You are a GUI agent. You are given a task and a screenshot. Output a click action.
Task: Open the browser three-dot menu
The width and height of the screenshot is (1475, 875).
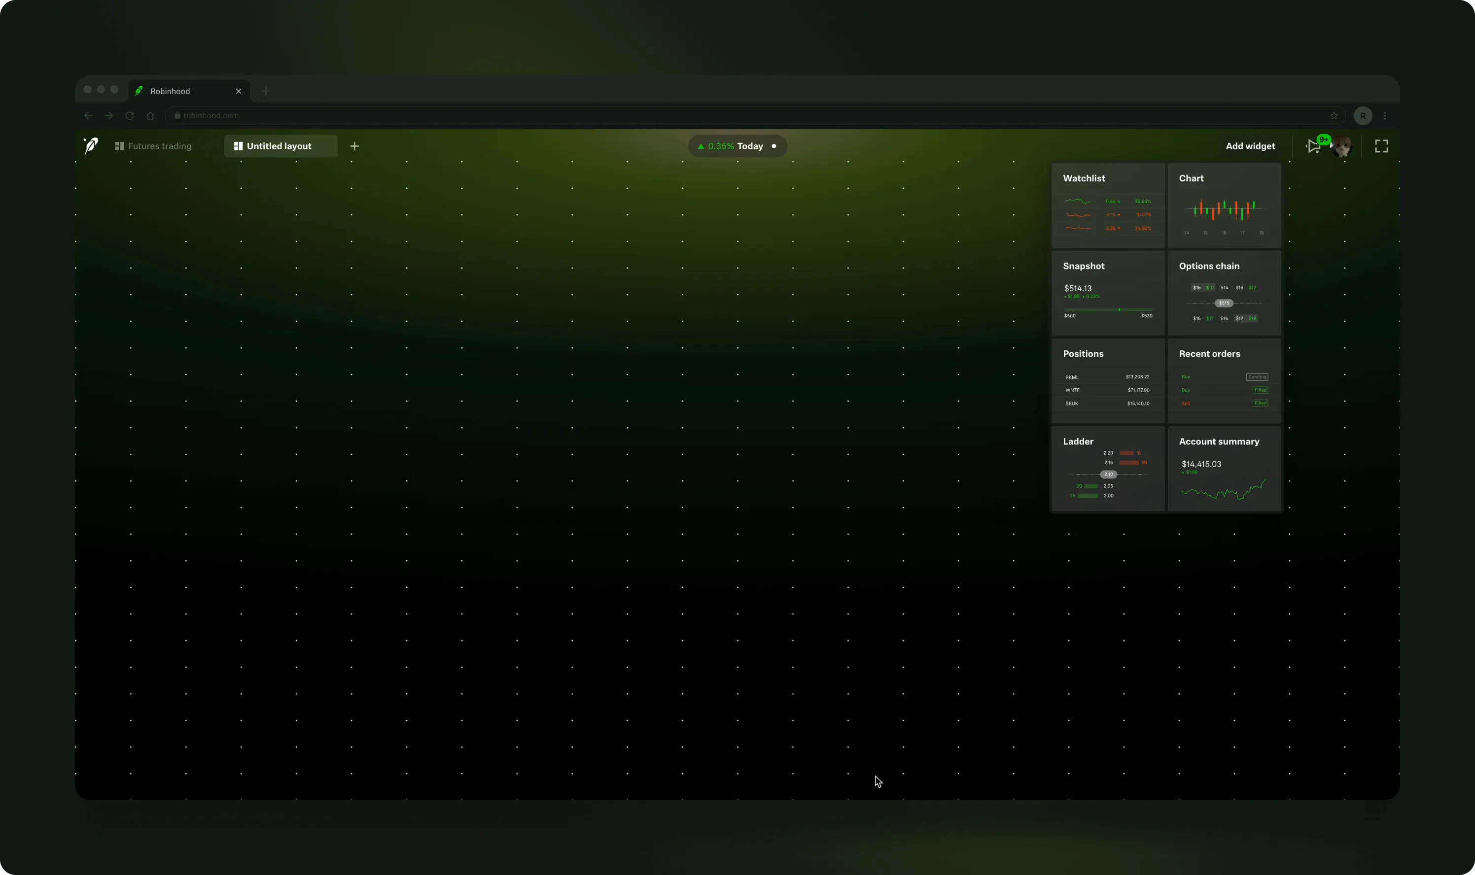(1385, 116)
